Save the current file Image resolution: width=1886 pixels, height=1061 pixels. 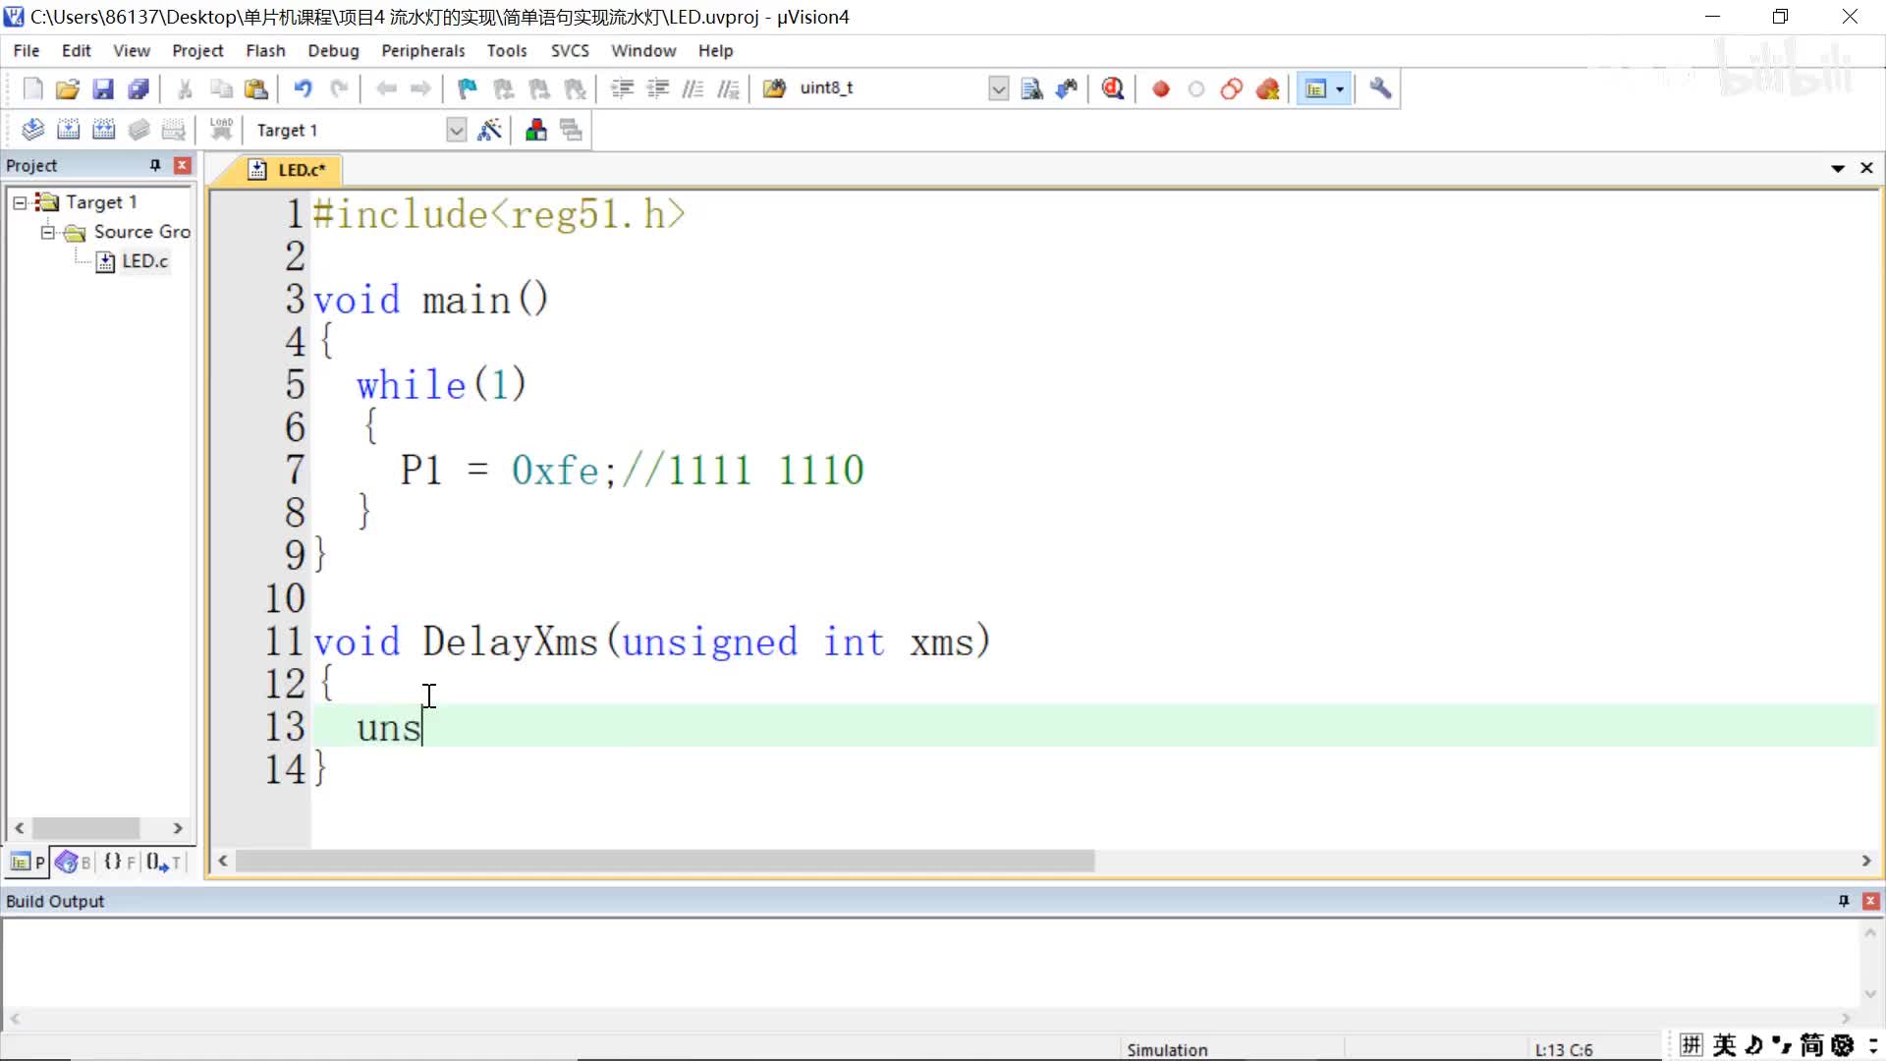103,88
